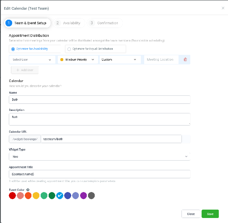Open the Custom meeting location type dropdown
228x223 pixels.
(x=120, y=60)
